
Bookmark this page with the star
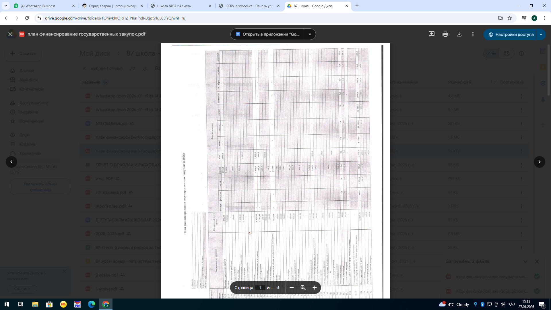(x=510, y=18)
